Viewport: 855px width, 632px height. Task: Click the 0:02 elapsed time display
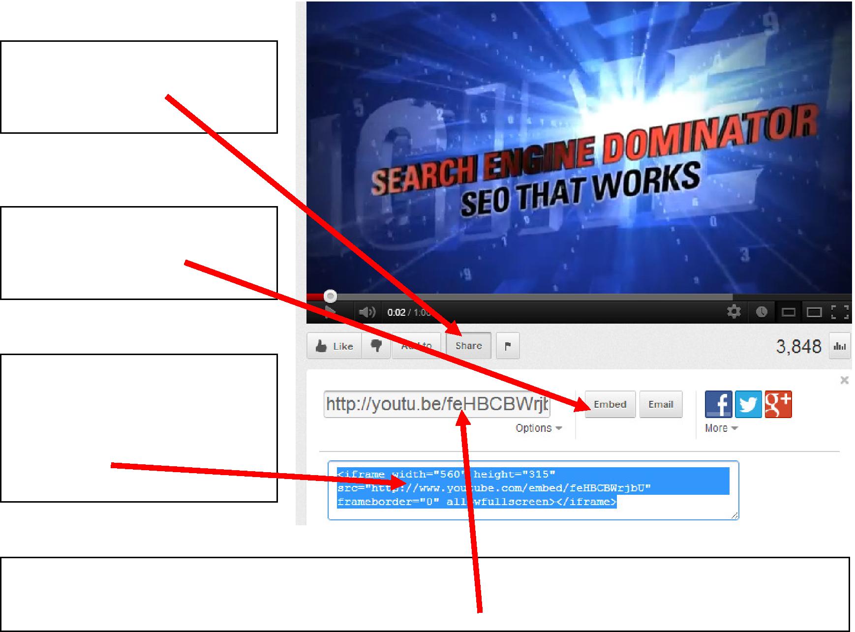point(396,312)
